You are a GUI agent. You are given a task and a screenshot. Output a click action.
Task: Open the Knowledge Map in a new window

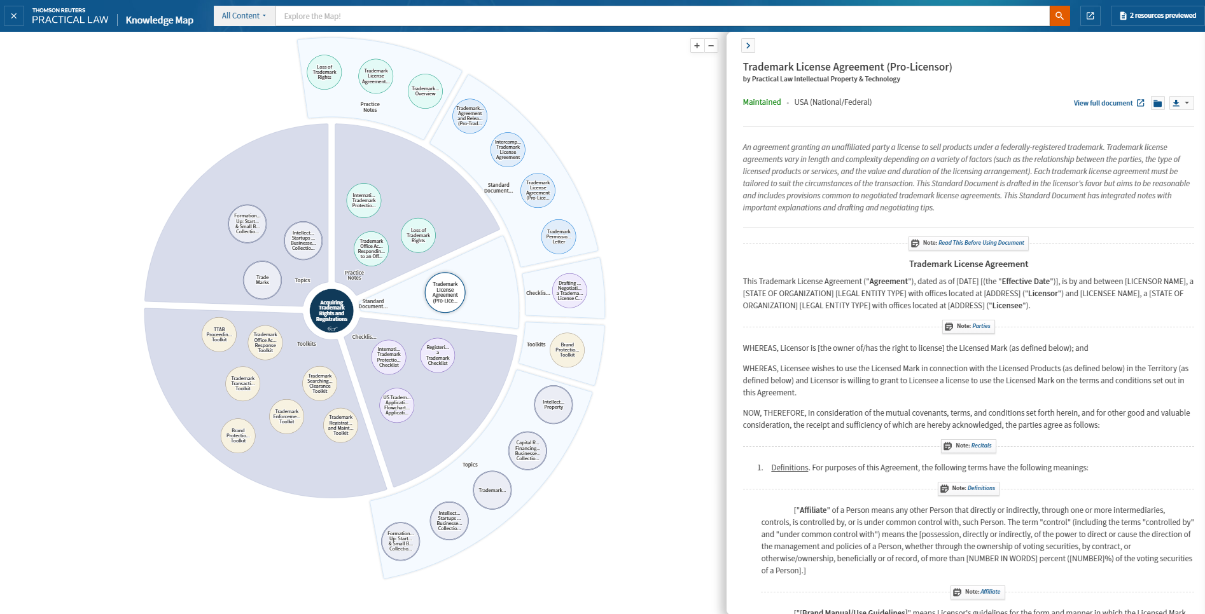tap(1090, 16)
